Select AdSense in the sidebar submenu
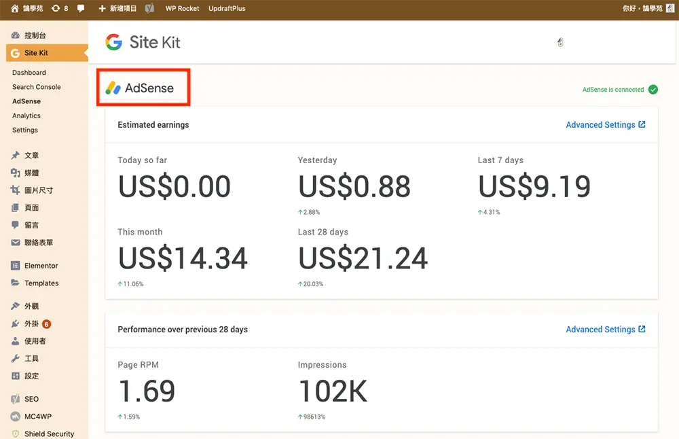 (26, 101)
